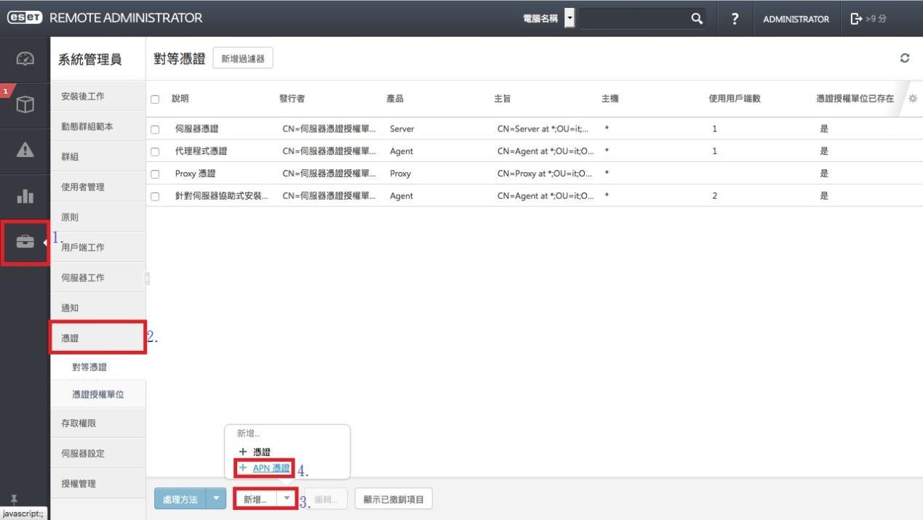923x520 pixels.
Task: Check the 伺服器憑證 row checkbox
Action: tap(154, 129)
